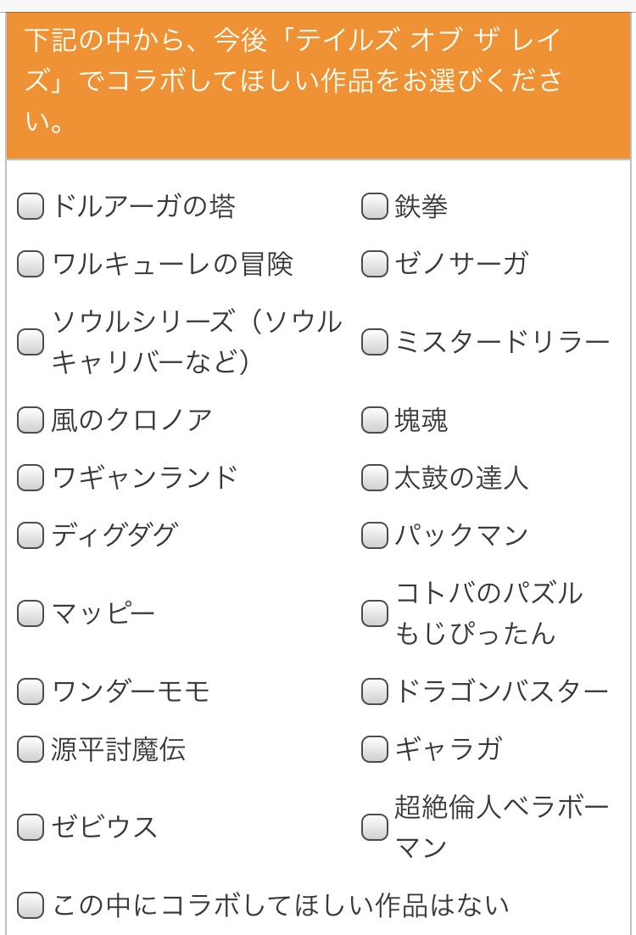The width and height of the screenshot is (636, 935).
Task: Tick the ゼビウス checkbox
Action: [31, 826]
